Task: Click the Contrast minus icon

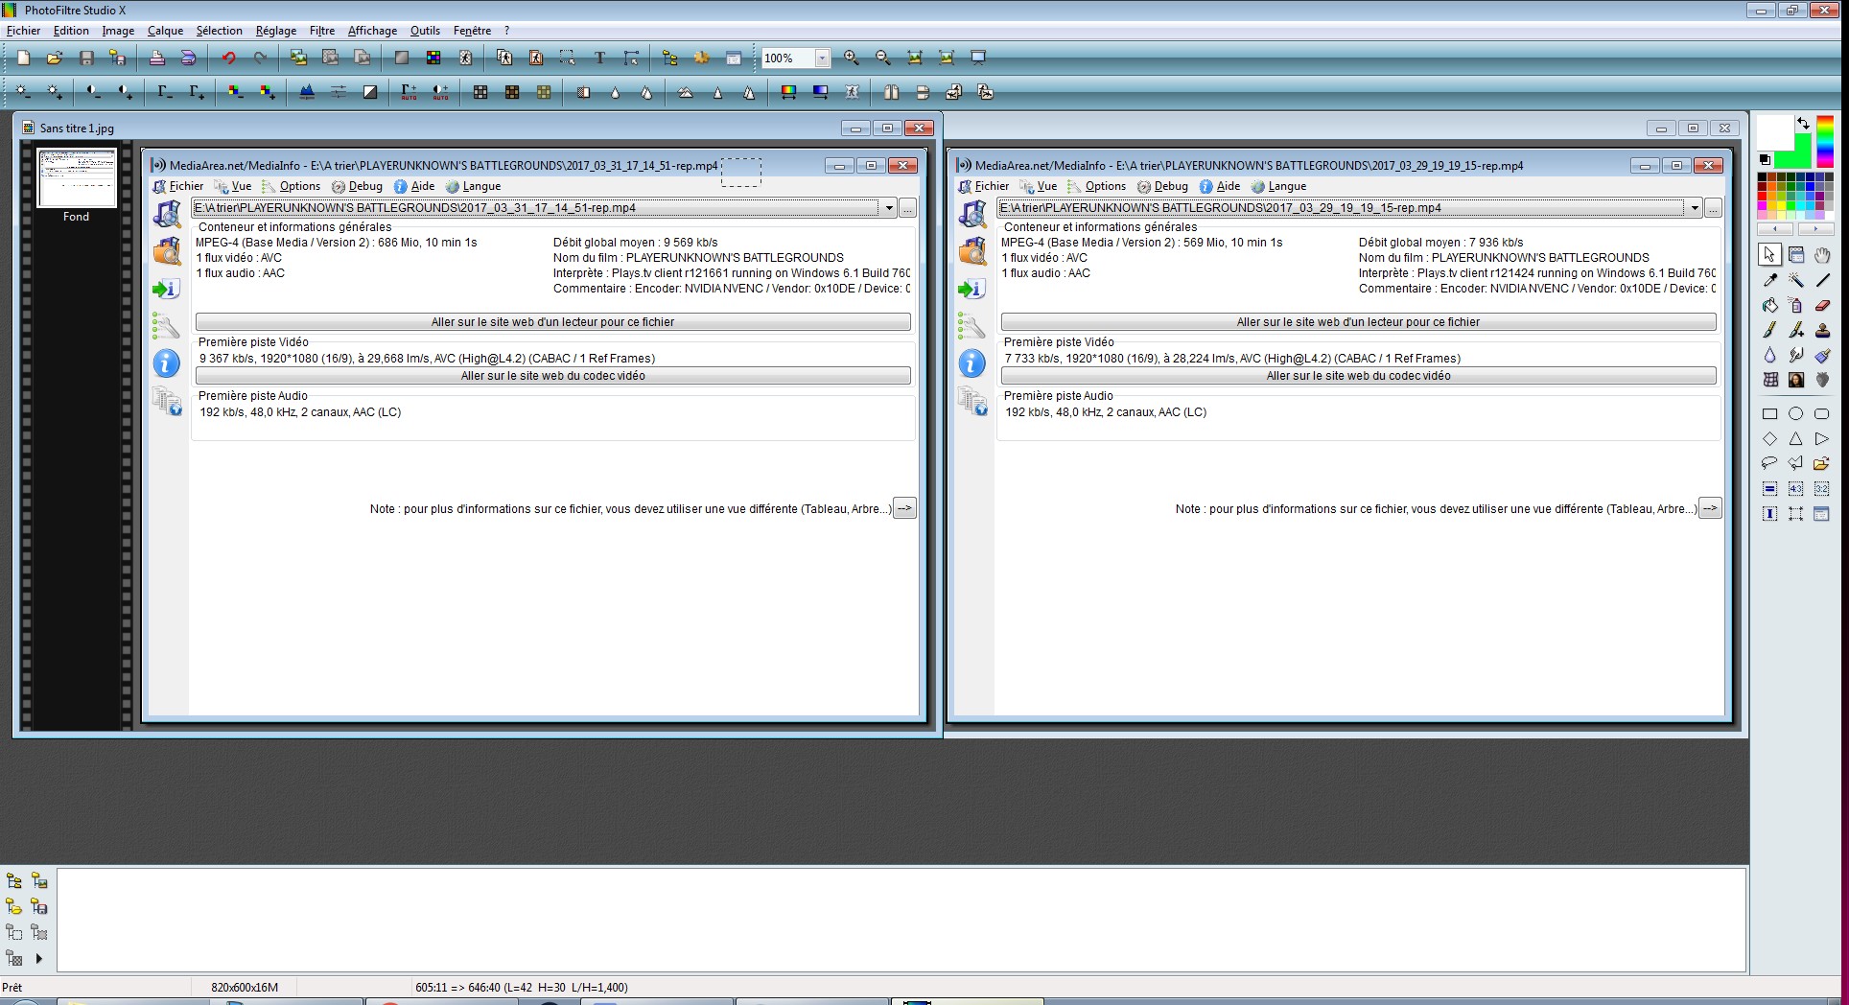Action: (93, 92)
